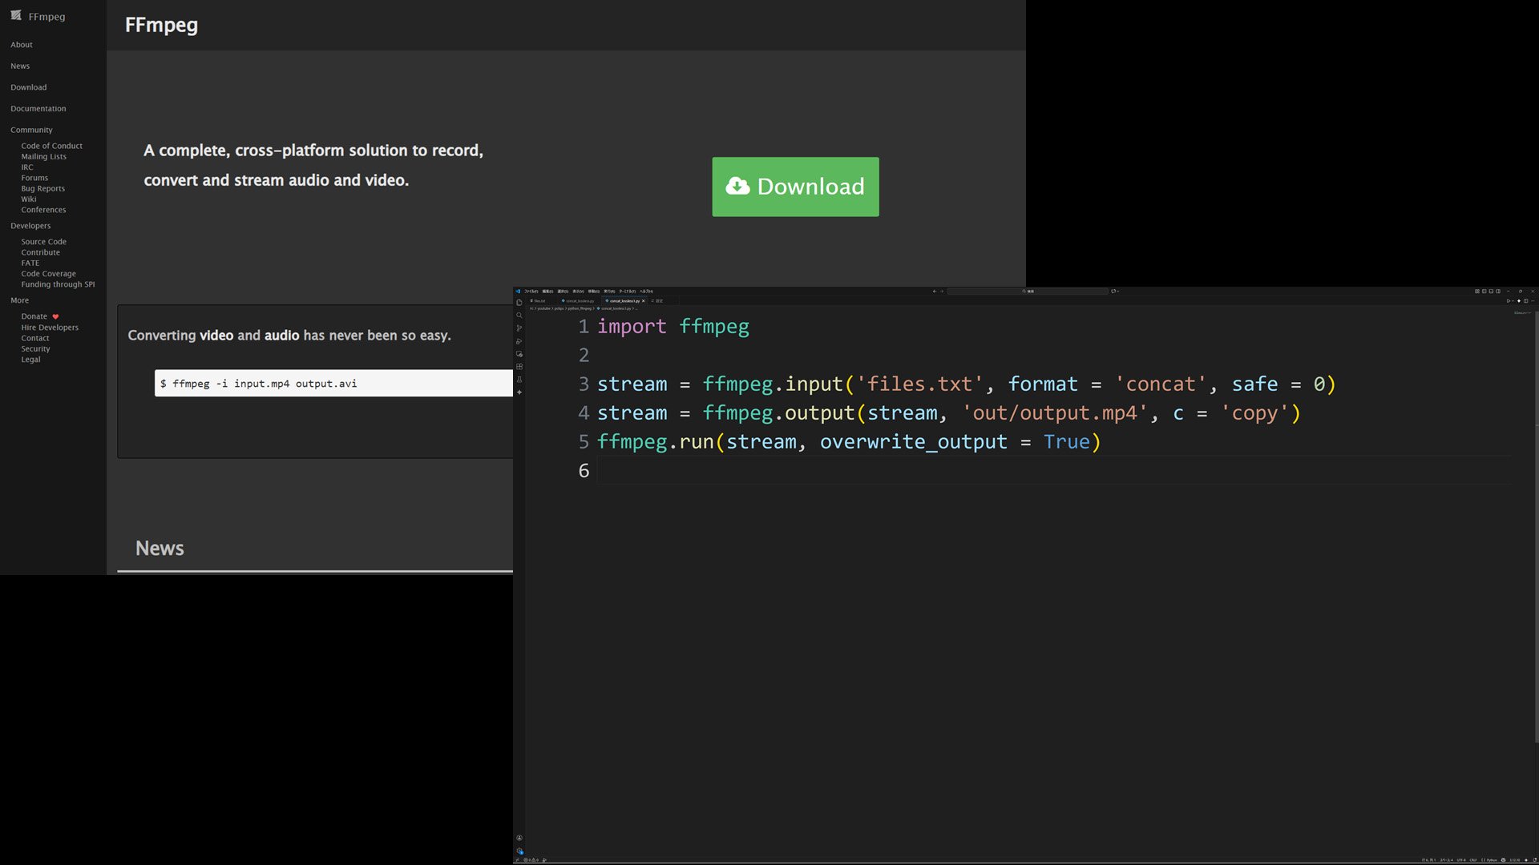This screenshot has width=1539, height=865.
Task: Open the Code of Conduct link
Action: point(51,146)
